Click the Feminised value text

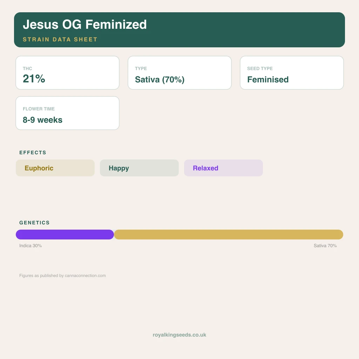point(268,80)
